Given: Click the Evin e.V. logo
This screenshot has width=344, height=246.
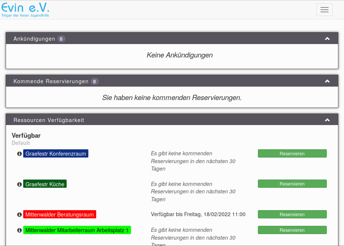Looking at the screenshot, I should (x=25, y=10).
